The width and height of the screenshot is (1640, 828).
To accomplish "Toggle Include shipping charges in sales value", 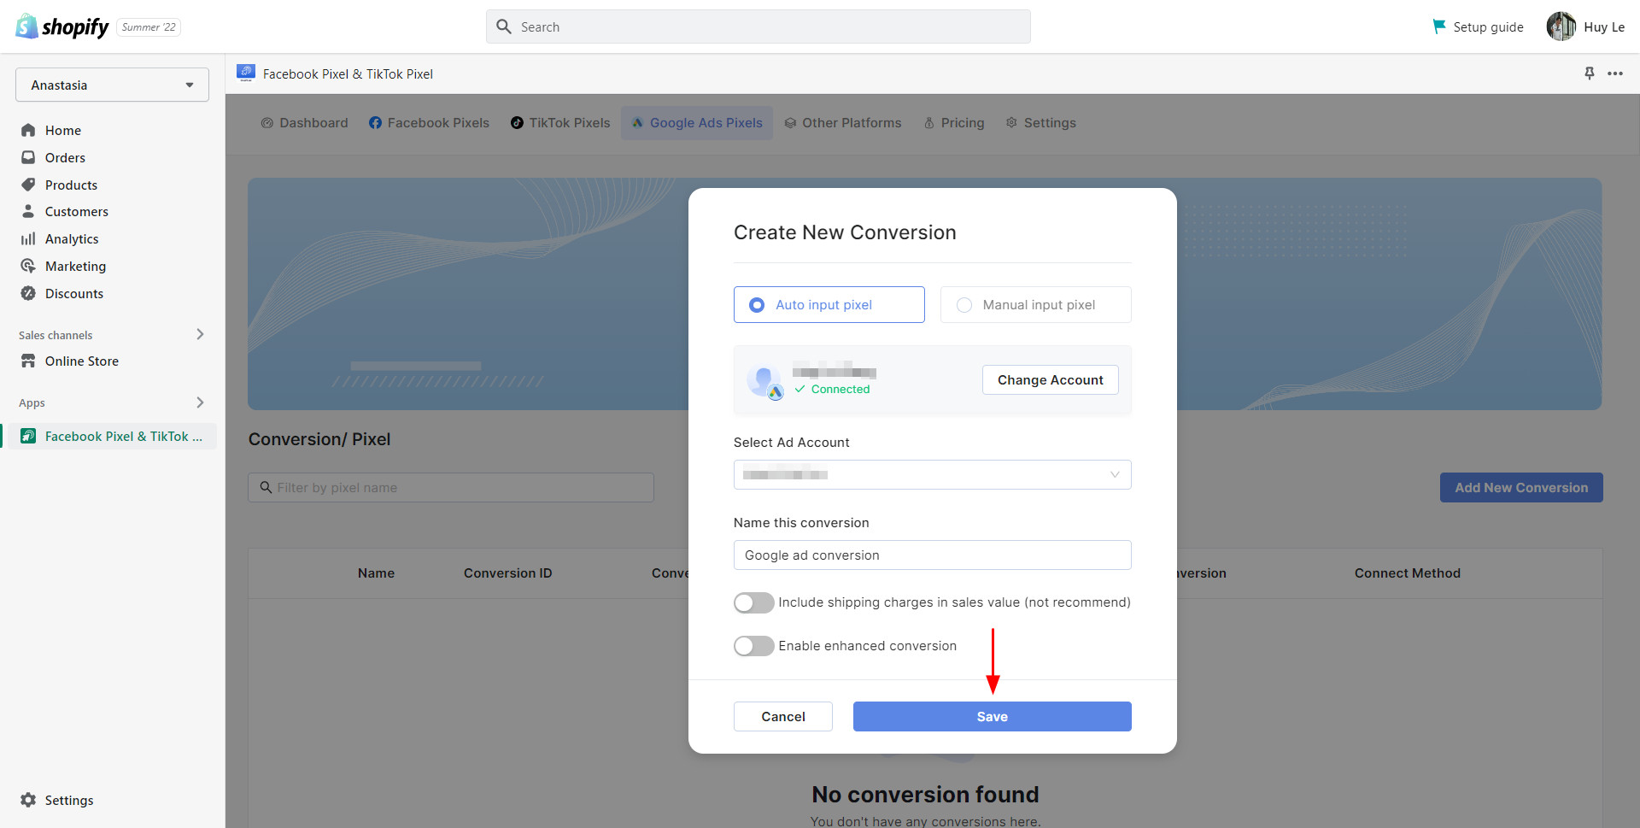I will coord(753,602).
